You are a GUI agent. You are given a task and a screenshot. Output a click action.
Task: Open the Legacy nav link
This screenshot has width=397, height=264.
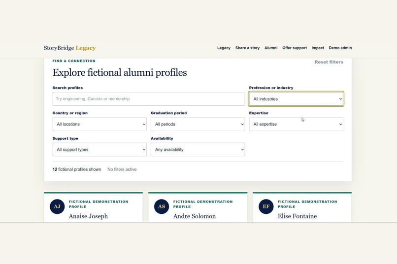pyautogui.click(x=224, y=48)
